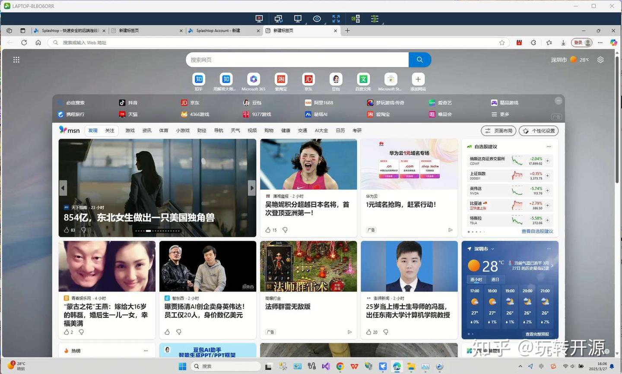
Task: Switch weather forecast to 逐日 view
Action: tap(495, 279)
